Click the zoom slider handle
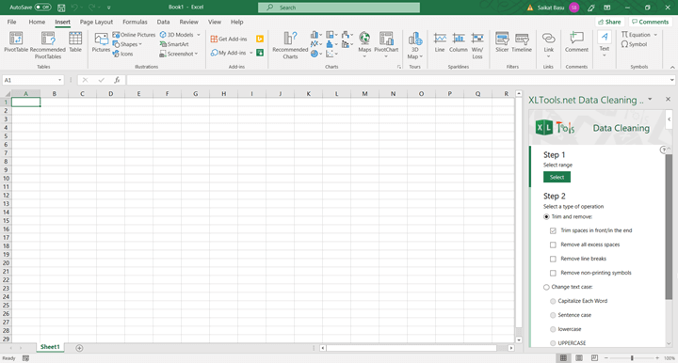This screenshot has height=363, width=678. pyautogui.click(x=632, y=357)
